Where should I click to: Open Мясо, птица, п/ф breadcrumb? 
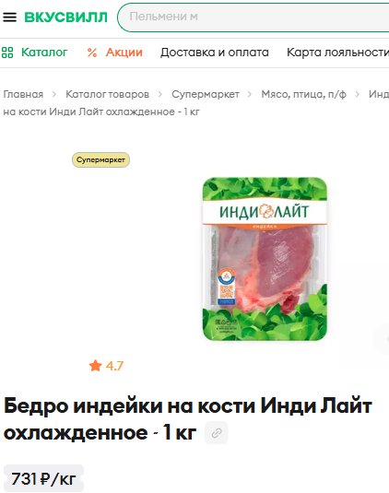point(304,94)
